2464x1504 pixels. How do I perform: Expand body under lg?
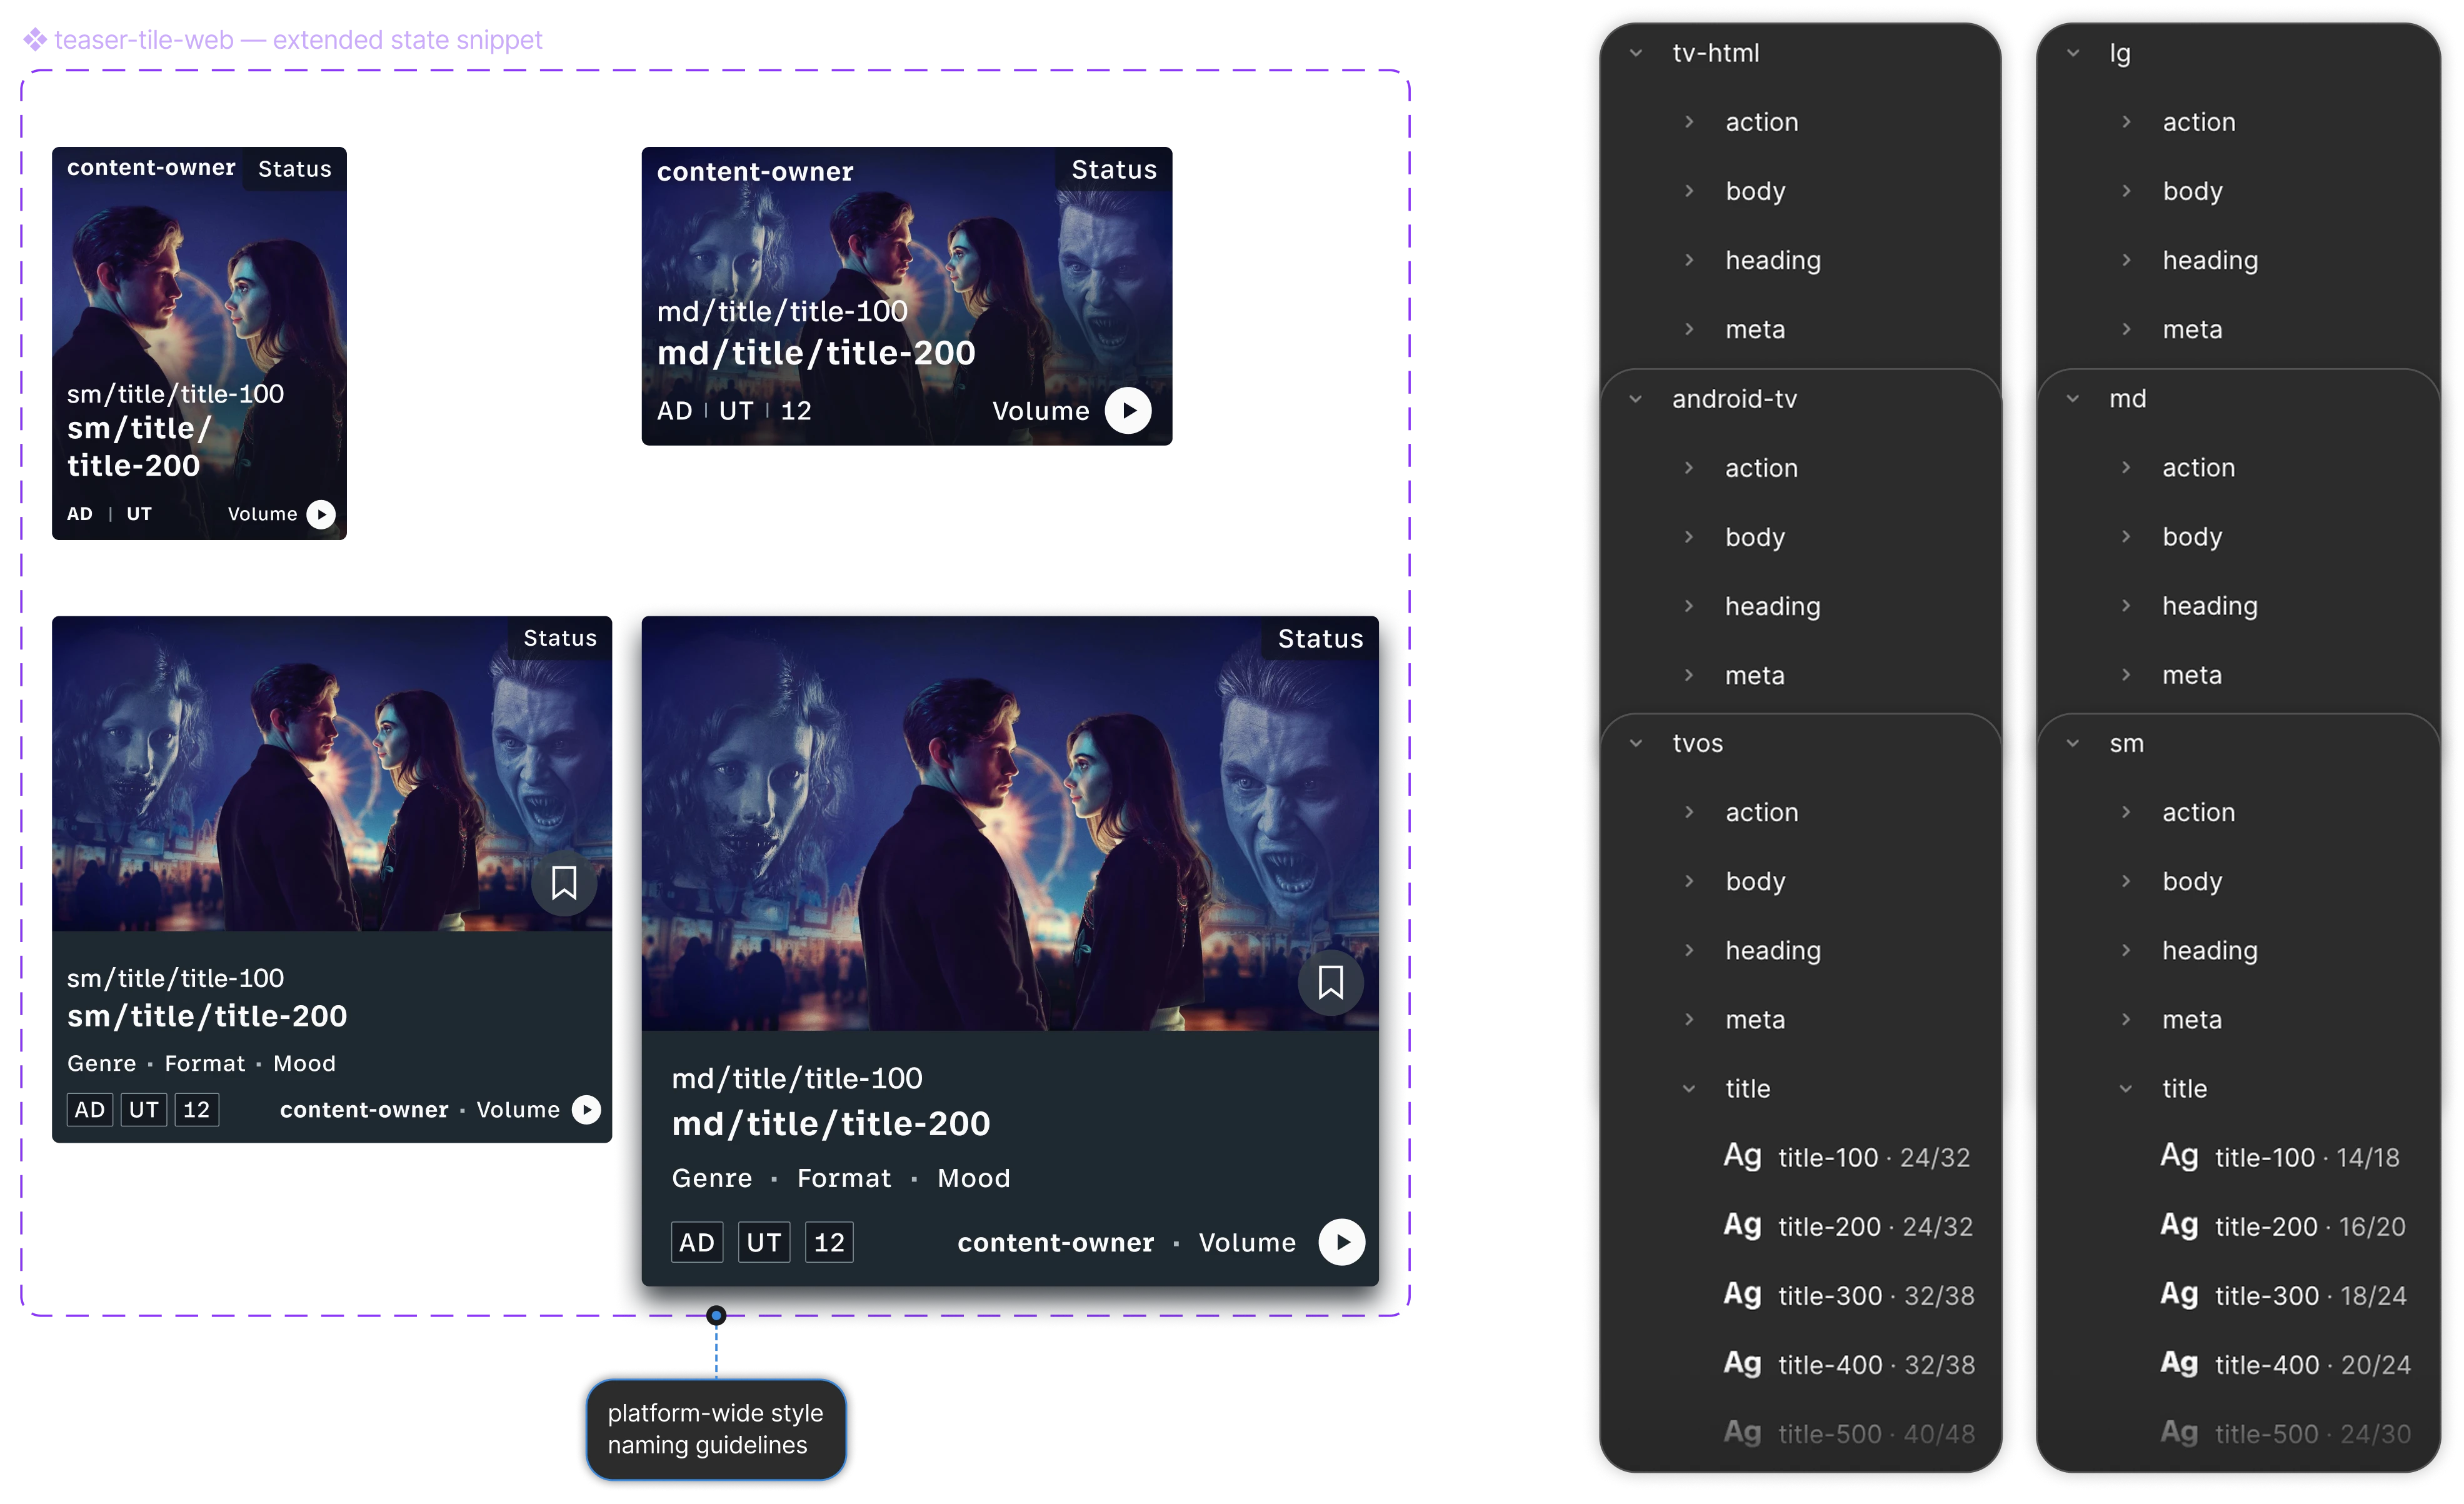click(x=2126, y=191)
